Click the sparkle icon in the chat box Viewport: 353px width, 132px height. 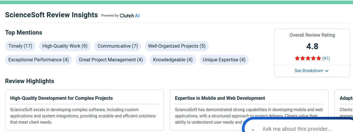(x=253, y=130)
